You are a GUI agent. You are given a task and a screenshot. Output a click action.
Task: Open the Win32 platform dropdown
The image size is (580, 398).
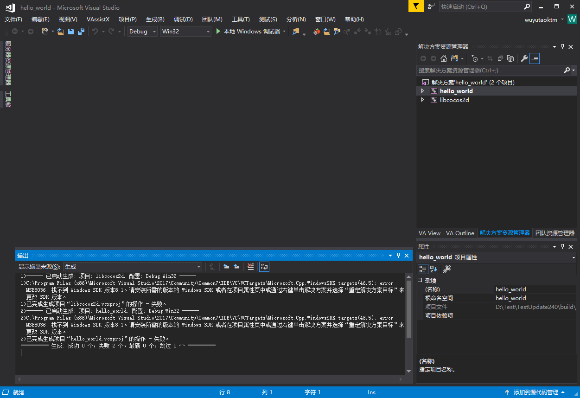[x=185, y=32]
